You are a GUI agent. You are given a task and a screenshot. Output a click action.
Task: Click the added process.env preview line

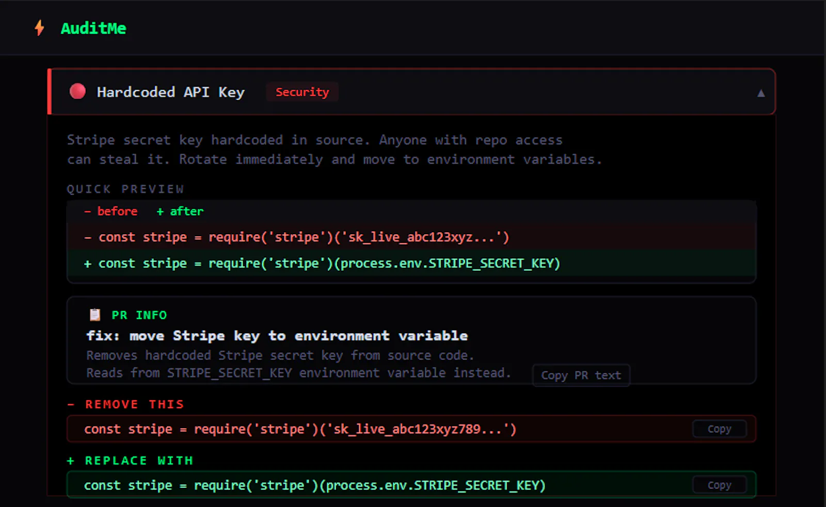tap(411, 264)
